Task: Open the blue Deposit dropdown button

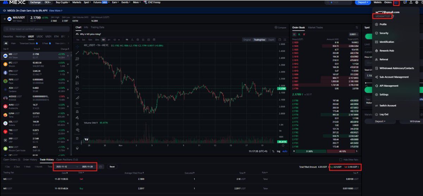Action: click(363, 2)
